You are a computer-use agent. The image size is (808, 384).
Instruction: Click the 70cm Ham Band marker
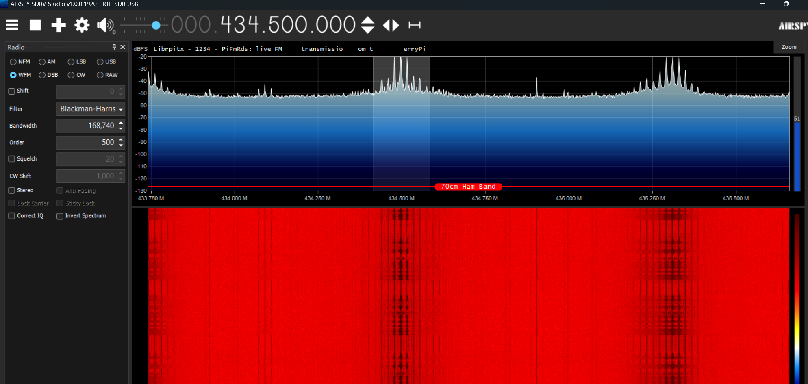point(468,187)
